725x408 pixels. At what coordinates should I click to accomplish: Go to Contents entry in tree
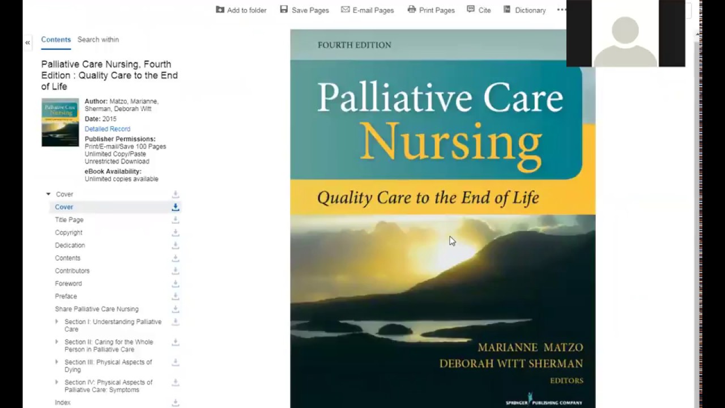tap(67, 258)
